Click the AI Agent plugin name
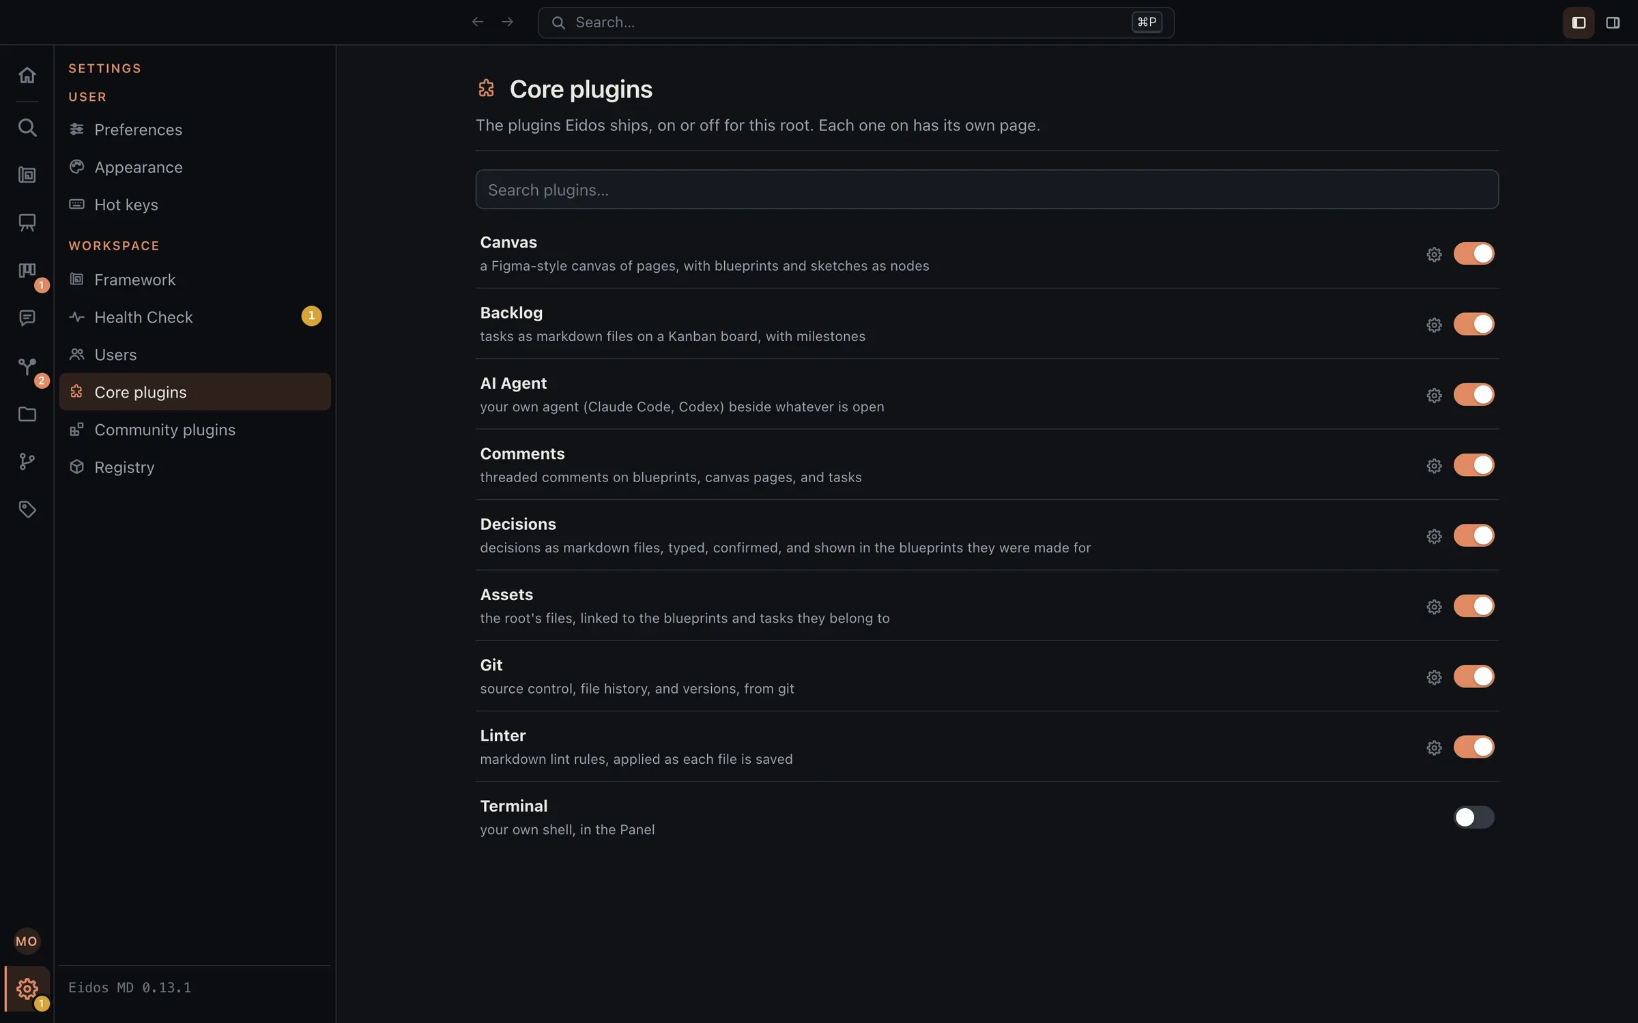The width and height of the screenshot is (1638, 1023). pos(513,383)
